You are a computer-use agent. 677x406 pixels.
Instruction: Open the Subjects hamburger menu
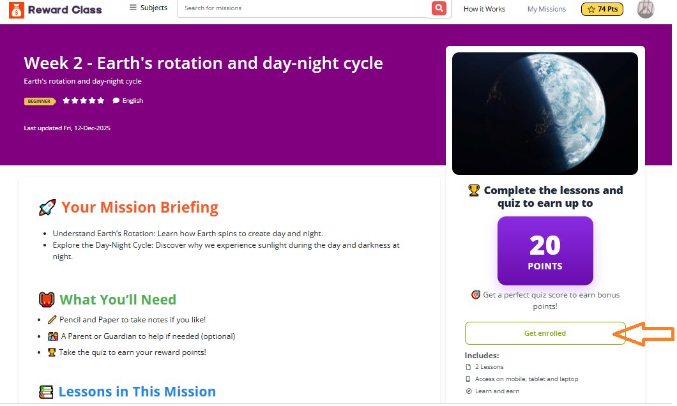148,8
